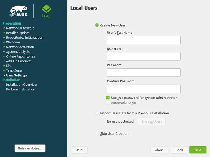
Task: Click the No users selected label
Action: [120, 122]
